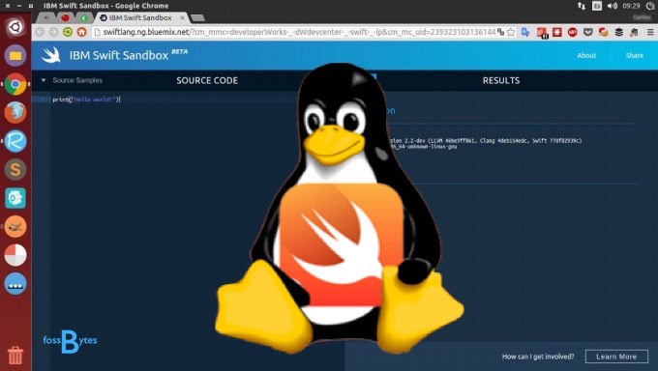This screenshot has height=371, width=658.
Task: Go forward in Chrome
Action: (x=54, y=32)
